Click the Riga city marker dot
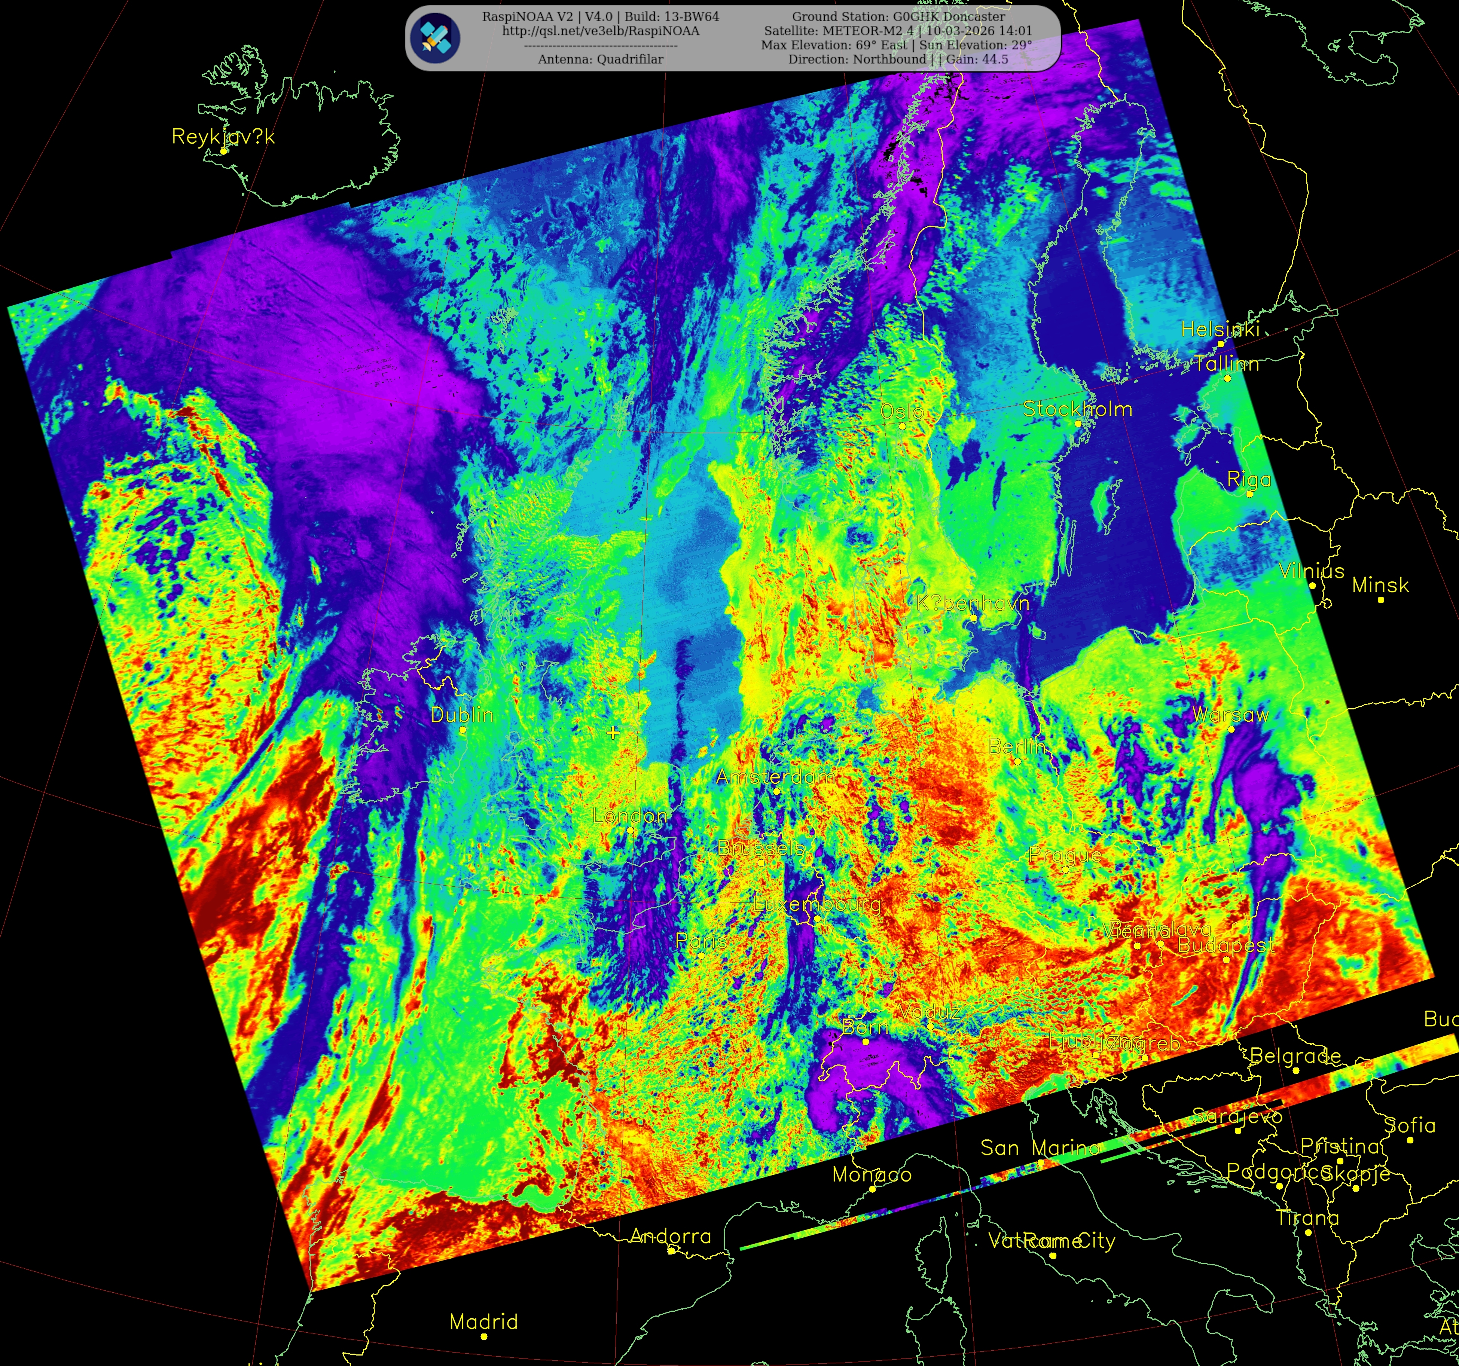Viewport: 1459px width, 1366px height. pos(1250,495)
